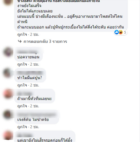
Task: Open blurred name above 'ทำไมมีแต่ปูน?'
Action: tap(30, 73)
